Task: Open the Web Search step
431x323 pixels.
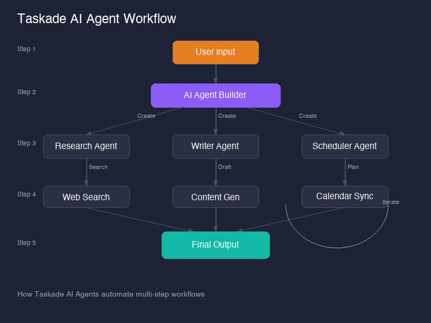Action: pos(86,196)
